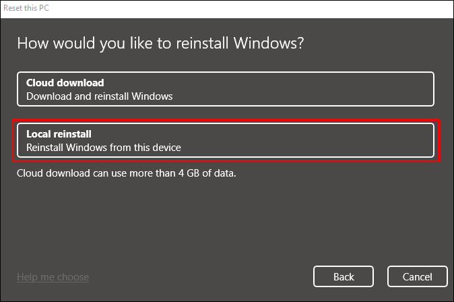Image resolution: width=454 pixels, height=302 pixels.
Task: Choose the Cloud download option
Action: coord(226,89)
